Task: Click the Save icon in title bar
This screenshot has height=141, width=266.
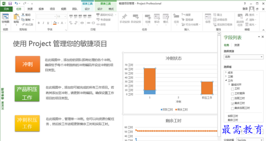Action: (x=10, y=3)
